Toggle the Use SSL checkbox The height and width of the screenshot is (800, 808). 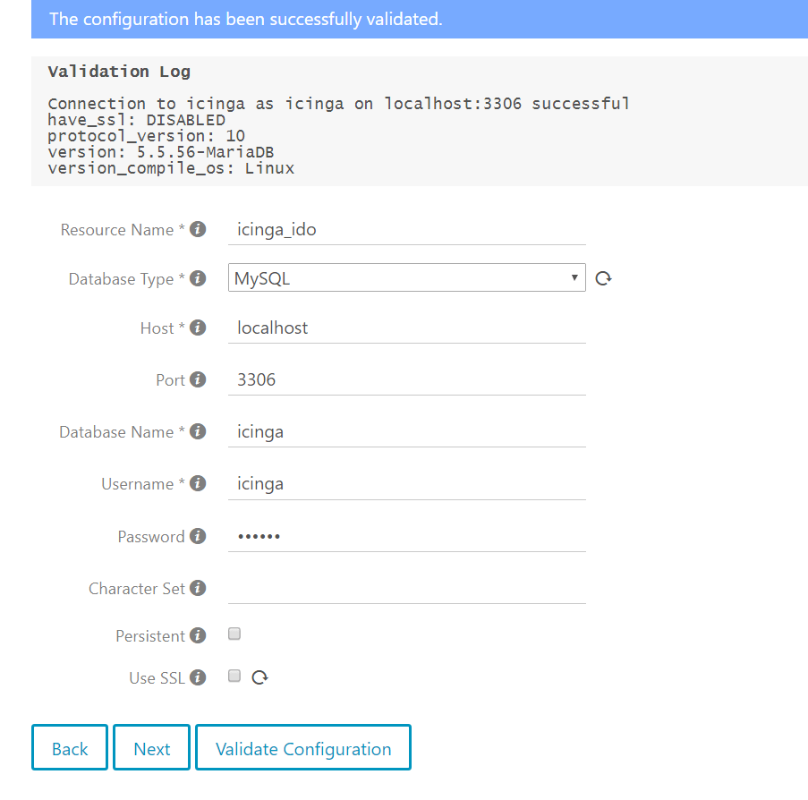[234, 677]
